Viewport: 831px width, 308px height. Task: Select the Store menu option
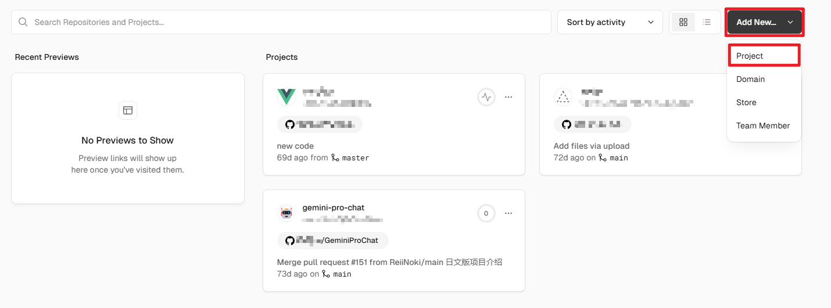[x=746, y=102]
